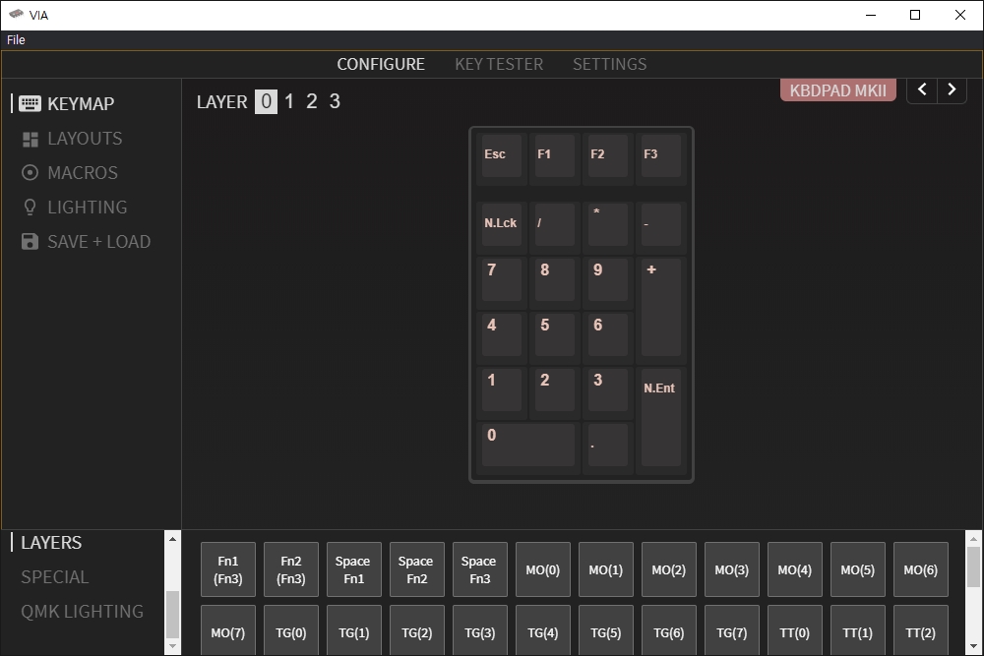Assign the MO(0) keycode
Viewport: 984px width, 656px height.
(x=543, y=569)
